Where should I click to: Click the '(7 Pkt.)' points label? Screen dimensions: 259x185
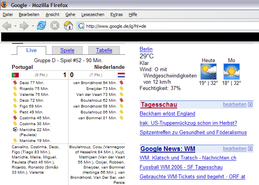96,75
